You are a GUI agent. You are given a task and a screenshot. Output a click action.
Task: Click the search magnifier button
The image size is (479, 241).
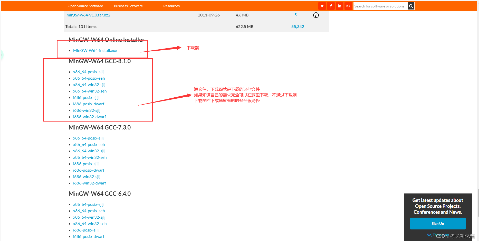[x=411, y=6]
